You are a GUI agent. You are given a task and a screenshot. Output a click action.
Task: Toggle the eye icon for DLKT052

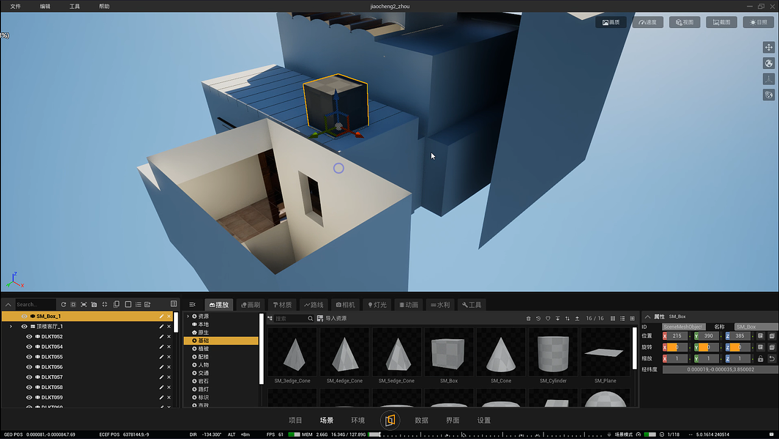(29, 337)
